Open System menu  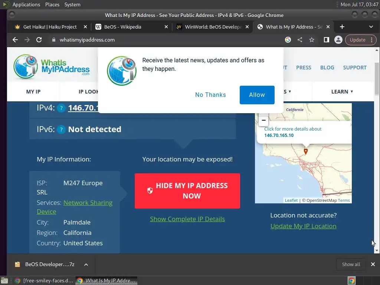click(x=72, y=4)
